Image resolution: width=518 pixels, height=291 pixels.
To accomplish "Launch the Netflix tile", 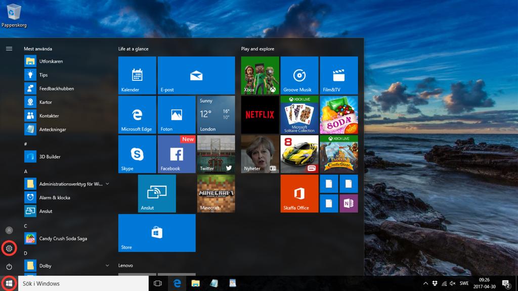I will 260,115.
